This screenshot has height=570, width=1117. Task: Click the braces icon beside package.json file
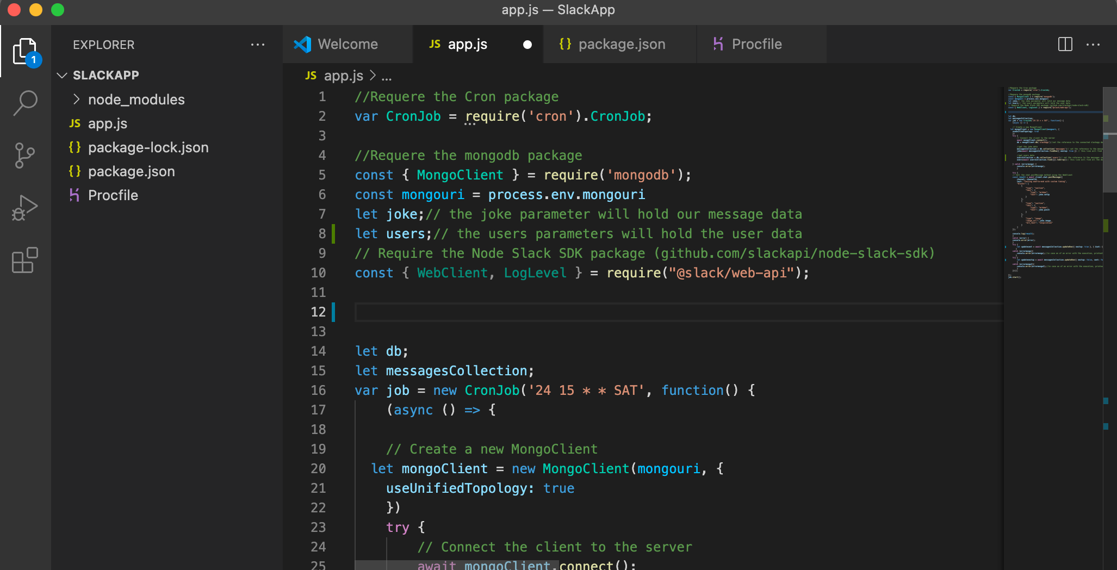75,171
